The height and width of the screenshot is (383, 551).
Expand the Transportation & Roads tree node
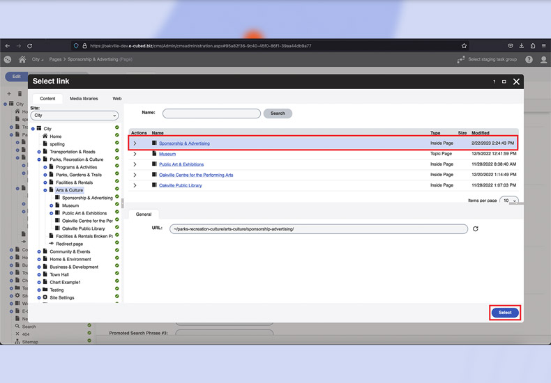[x=39, y=152]
